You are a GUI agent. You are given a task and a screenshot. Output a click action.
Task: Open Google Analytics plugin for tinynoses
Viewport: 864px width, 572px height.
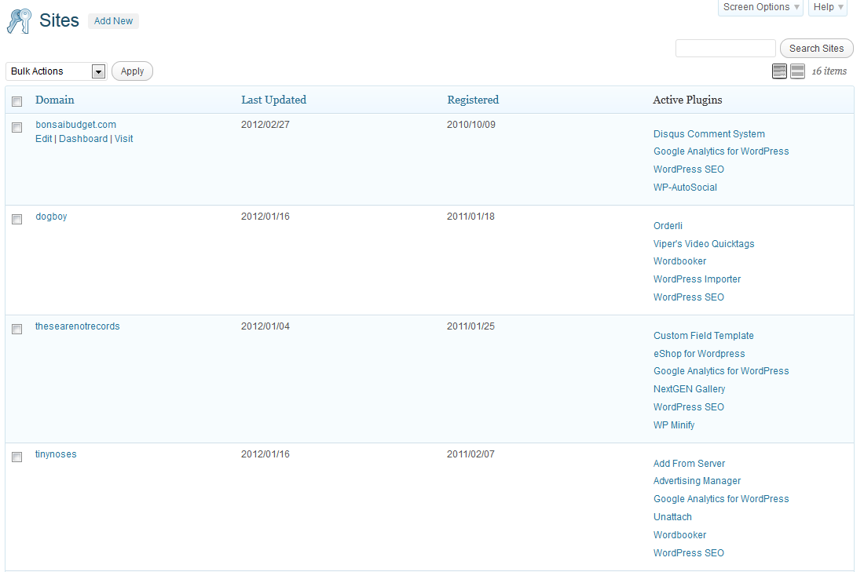pyautogui.click(x=721, y=498)
